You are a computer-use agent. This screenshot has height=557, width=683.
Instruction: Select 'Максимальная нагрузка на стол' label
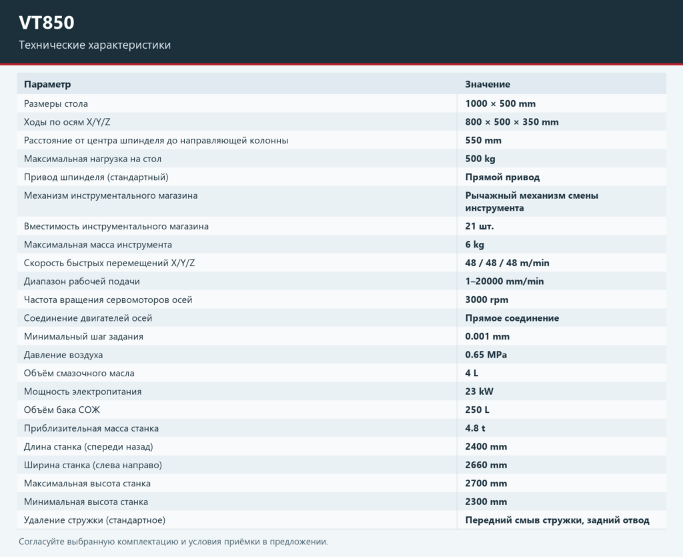(93, 159)
